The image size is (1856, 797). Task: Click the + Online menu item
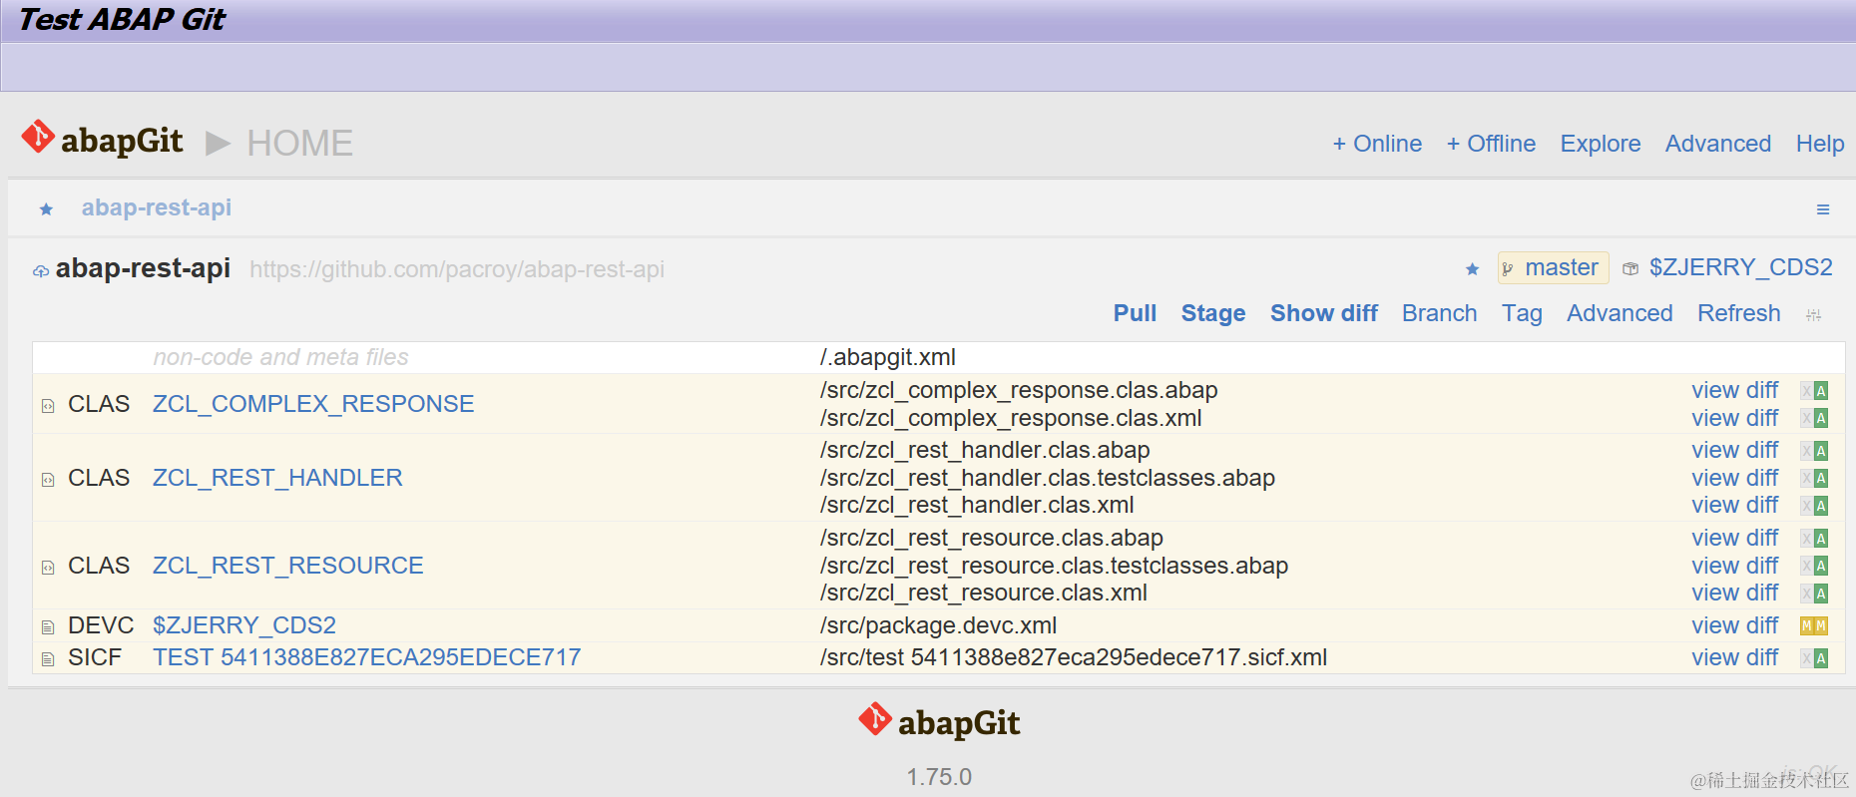click(x=1377, y=144)
